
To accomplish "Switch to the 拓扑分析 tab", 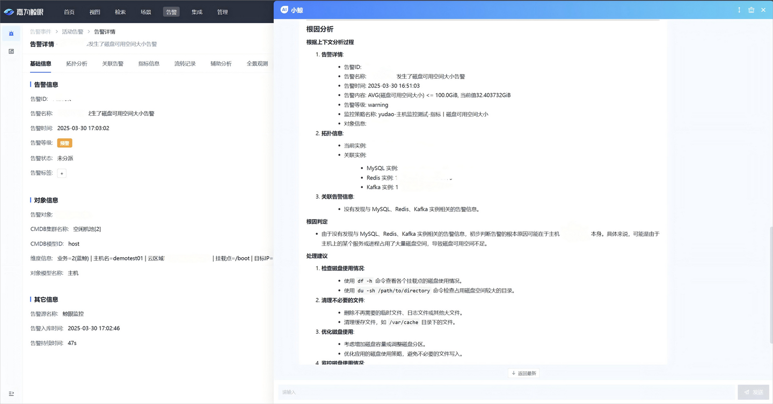I will click(x=77, y=64).
